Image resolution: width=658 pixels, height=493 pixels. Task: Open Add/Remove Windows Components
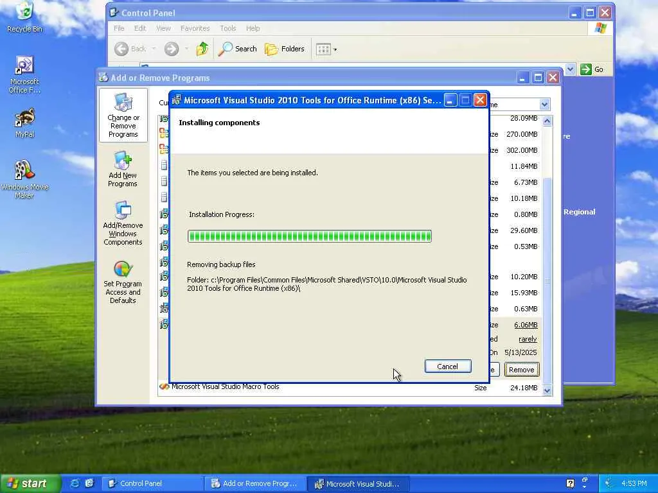tap(123, 223)
